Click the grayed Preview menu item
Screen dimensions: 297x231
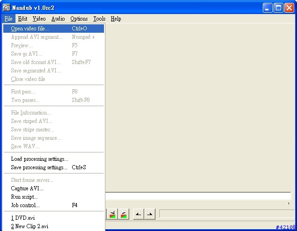click(x=53, y=45)
